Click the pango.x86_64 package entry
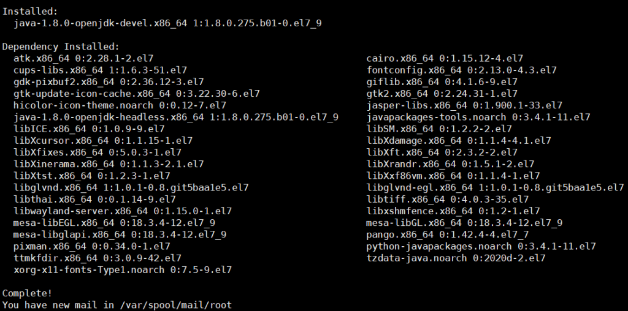Screen dimensions: 628x311 (447, 234)
